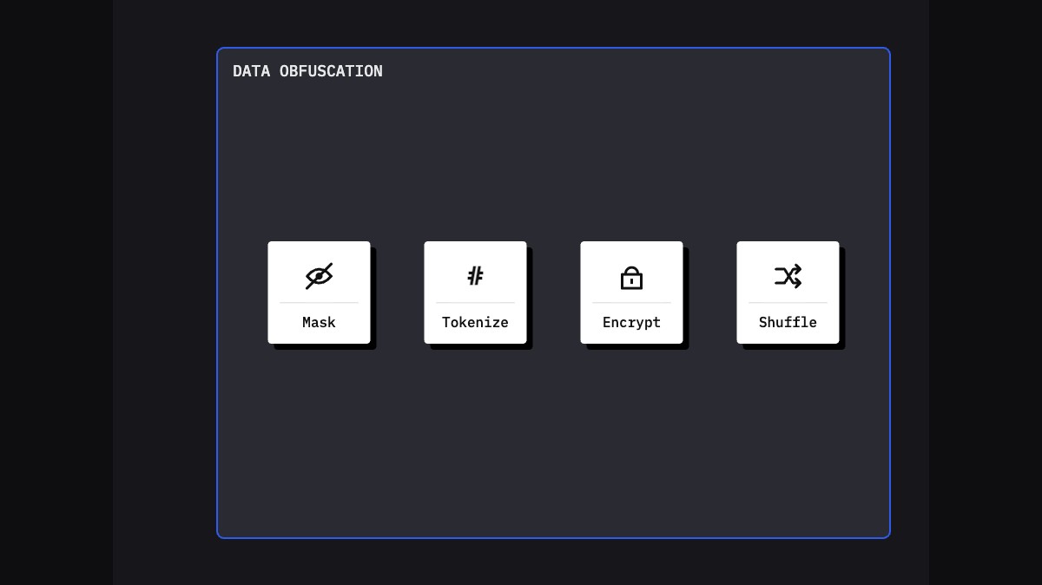The image size is (1042, 585).
Task: Click the padlock Encrypt icon
Action: 631,276
